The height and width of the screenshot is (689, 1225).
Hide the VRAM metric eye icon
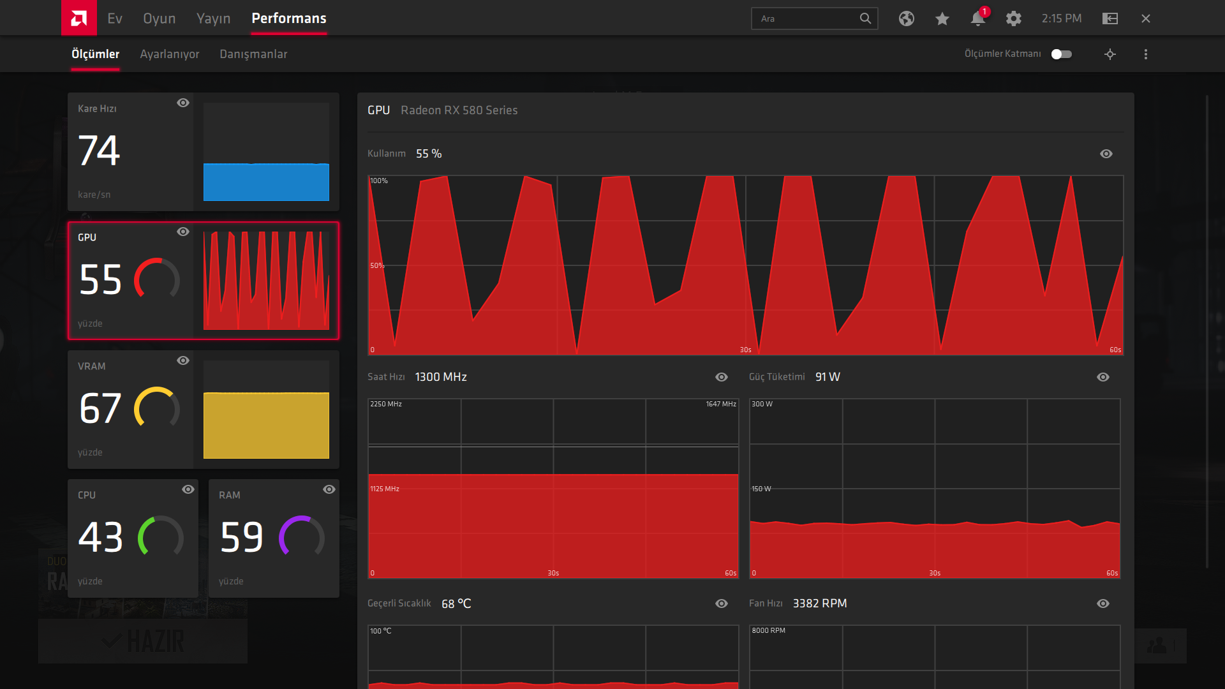pos(183,360)
